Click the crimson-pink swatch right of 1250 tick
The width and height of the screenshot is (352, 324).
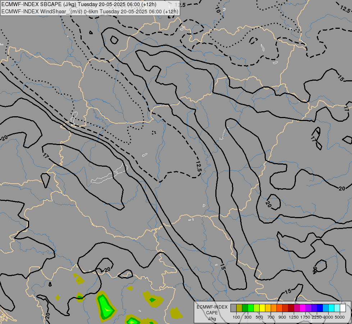pos(297,308)
